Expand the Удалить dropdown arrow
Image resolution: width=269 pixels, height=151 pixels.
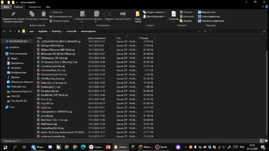109,21
